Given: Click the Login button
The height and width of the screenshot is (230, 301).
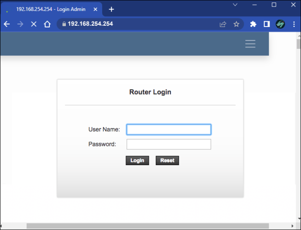Looking at the screenshot, I should pyautogui.click(x=137, y=160).
